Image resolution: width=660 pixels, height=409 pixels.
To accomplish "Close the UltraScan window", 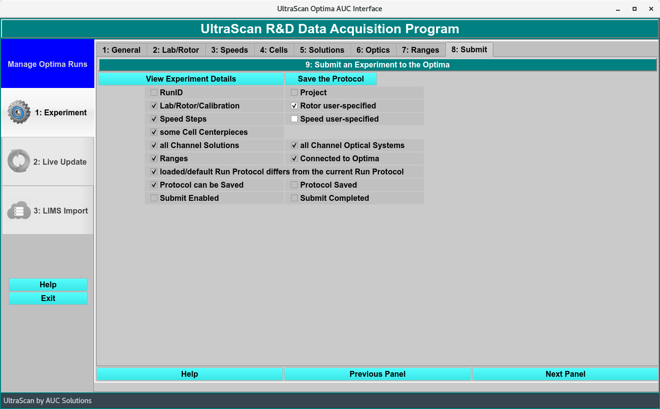I will coord(650,9).
